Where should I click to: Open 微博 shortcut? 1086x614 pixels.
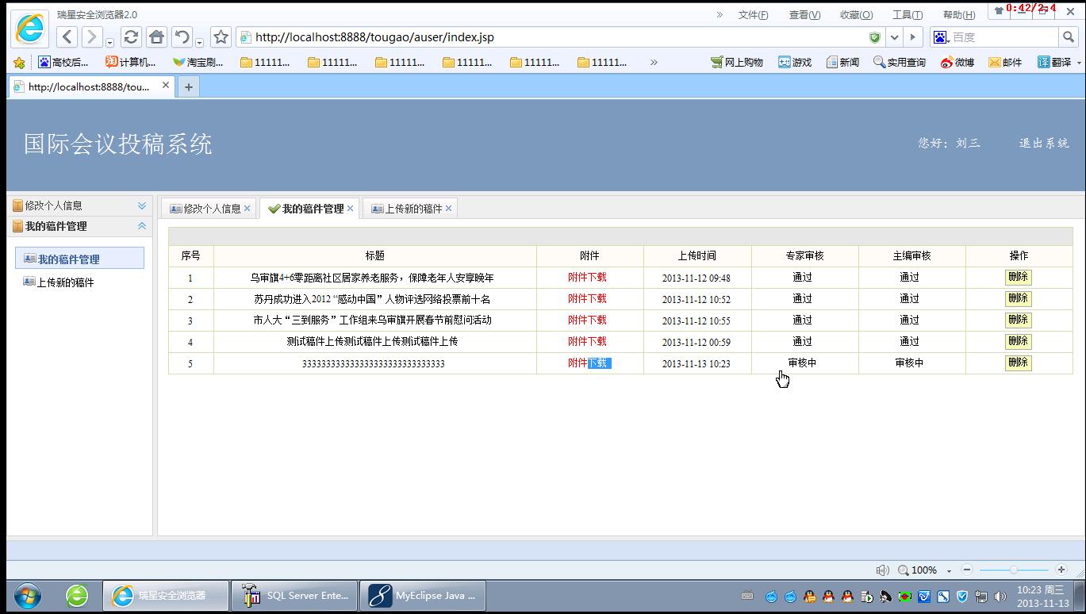coord(957,62)
